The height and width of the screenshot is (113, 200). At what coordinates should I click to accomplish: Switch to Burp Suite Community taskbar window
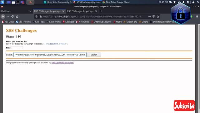tap(58, 2)
